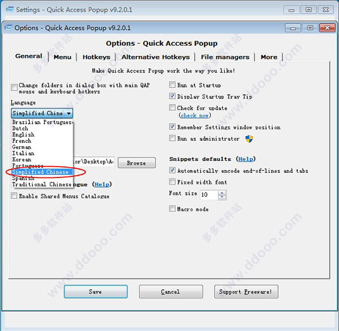Open Shared Menus Catalogue Help link
The height and width of the screenshot is (331, 339).
click(102, 184)
